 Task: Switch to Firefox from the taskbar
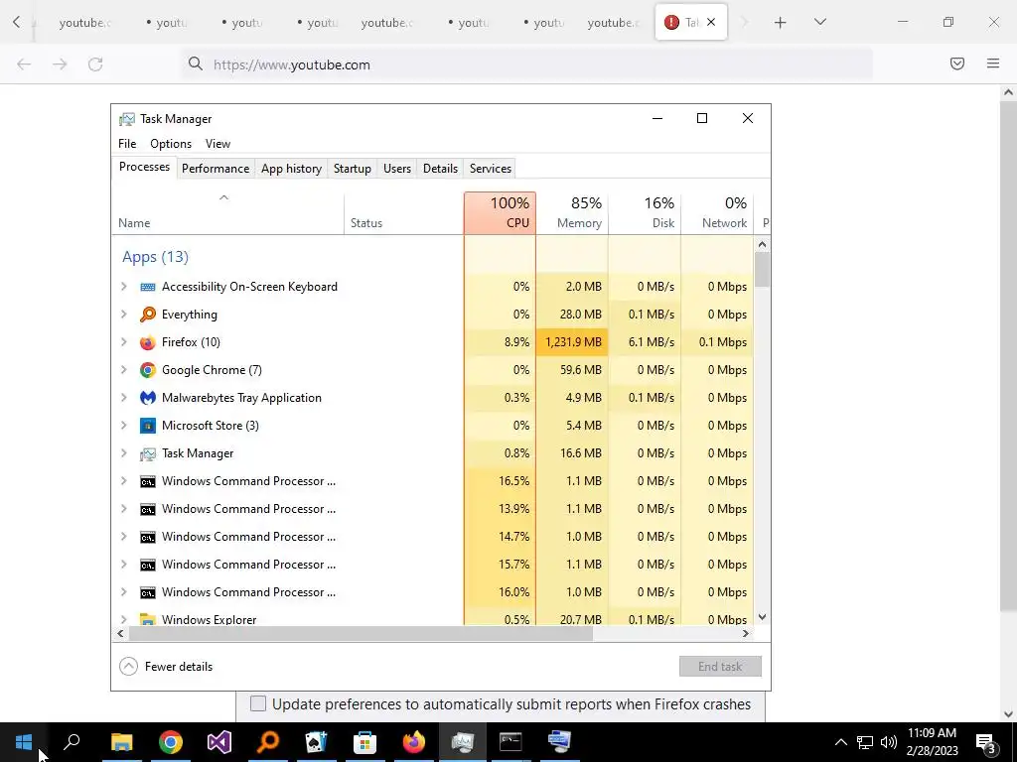pyautogui.click(x=413, y=742)
